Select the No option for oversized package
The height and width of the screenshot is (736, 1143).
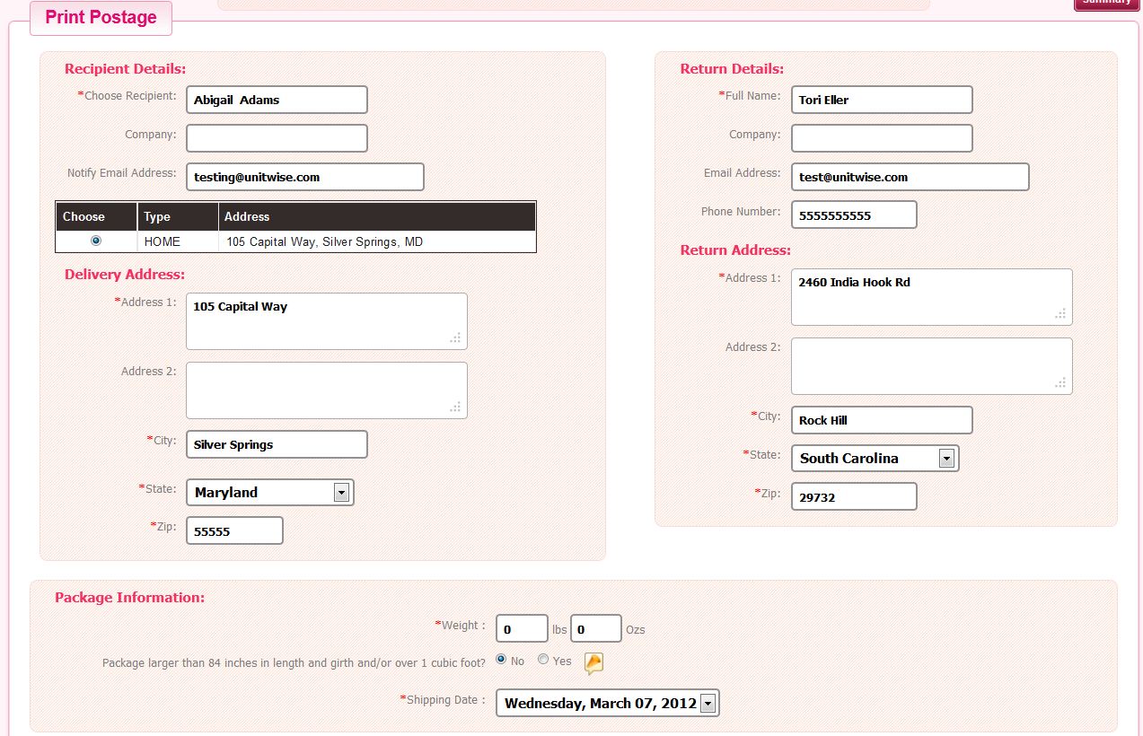point(500,660)
